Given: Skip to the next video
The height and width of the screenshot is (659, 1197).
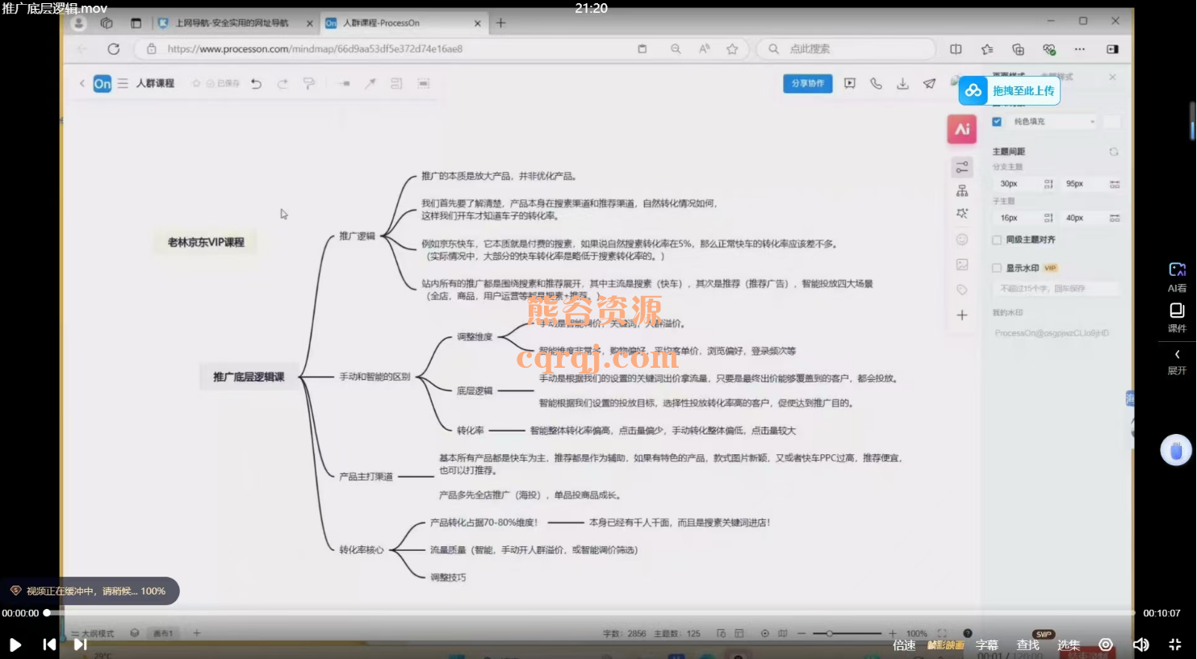Looking at the screenshot, I should 80,644.
